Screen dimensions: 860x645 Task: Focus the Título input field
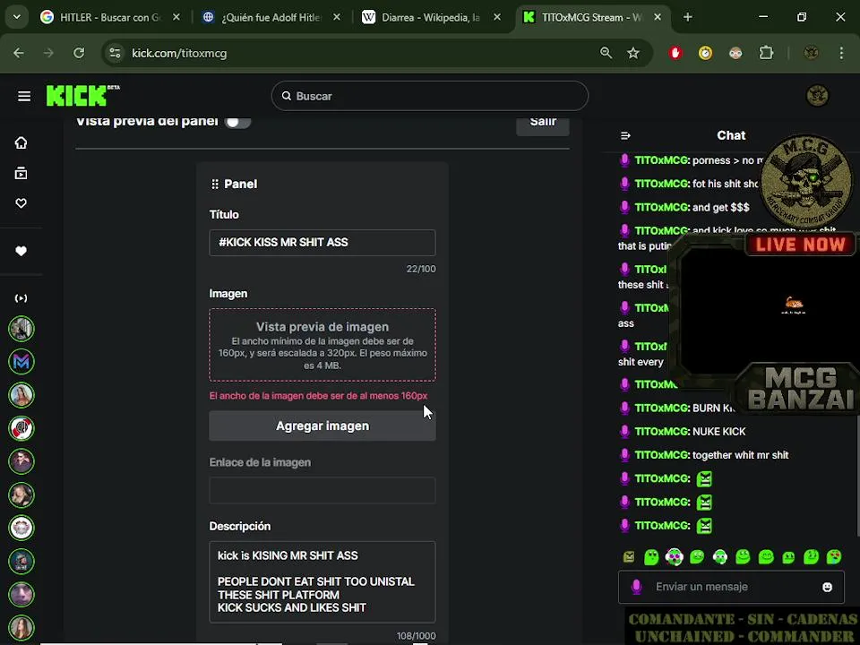pos(322,243)
